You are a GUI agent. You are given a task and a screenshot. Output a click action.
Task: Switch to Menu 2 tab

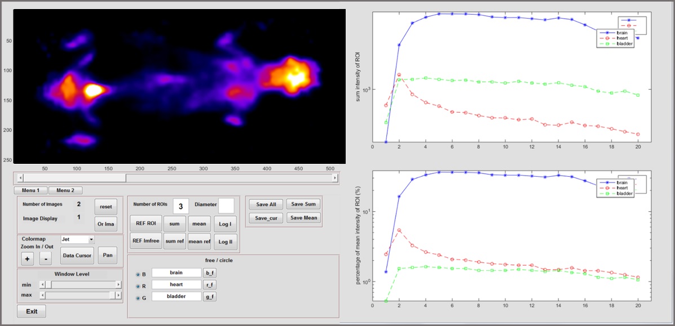coord(65,190)
